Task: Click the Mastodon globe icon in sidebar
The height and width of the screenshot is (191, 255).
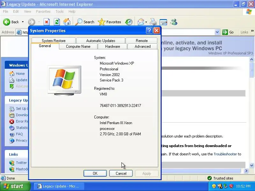Action: tap(12, 169)
